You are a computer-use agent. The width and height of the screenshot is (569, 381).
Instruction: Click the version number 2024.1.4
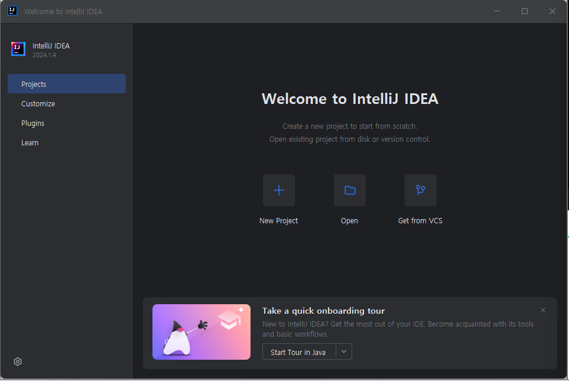click(x=44, y=55)
